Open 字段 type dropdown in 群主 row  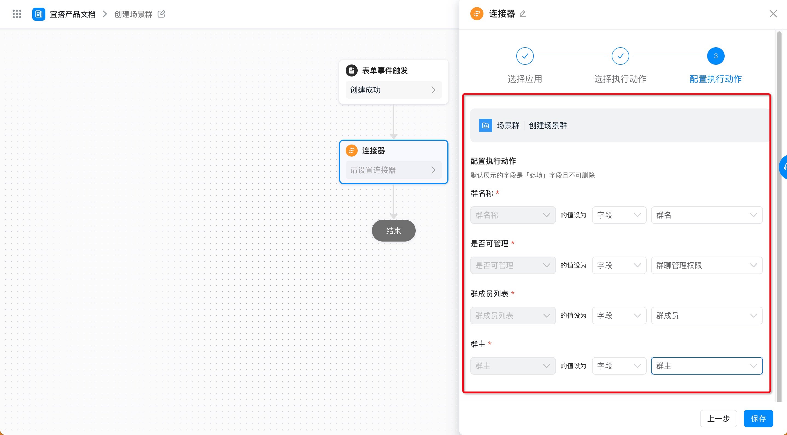coord(619,366)
